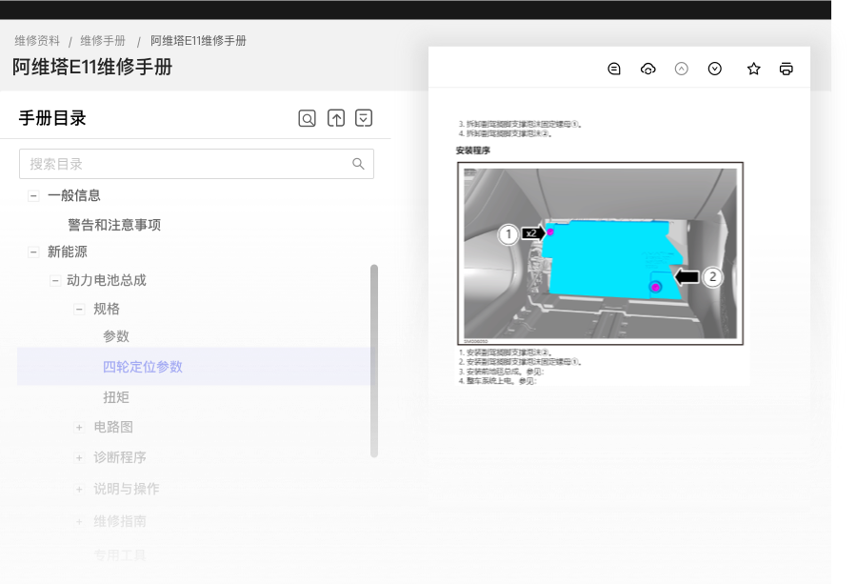857x584 pixels.
Task: Click the magnifier inside the 搜索目录 box
Action: (x=359, y=164)
